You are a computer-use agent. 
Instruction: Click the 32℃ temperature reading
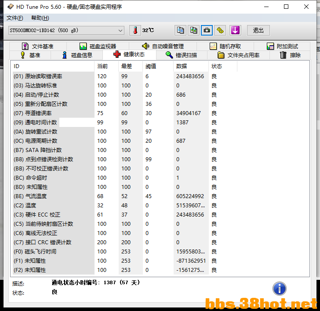[148, 30]
